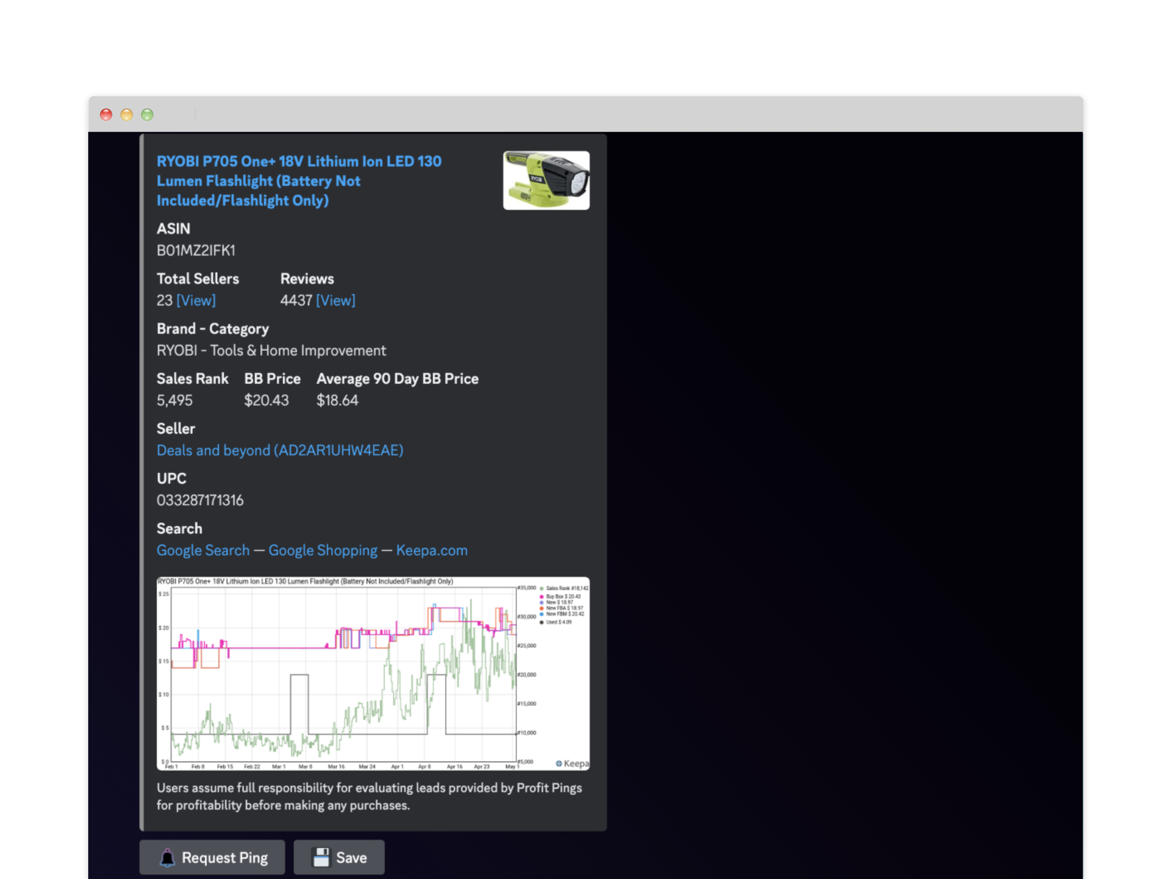Viewport: 1172px width, 879px height.
Task: View the product reviews link
Action: (335, 300)
